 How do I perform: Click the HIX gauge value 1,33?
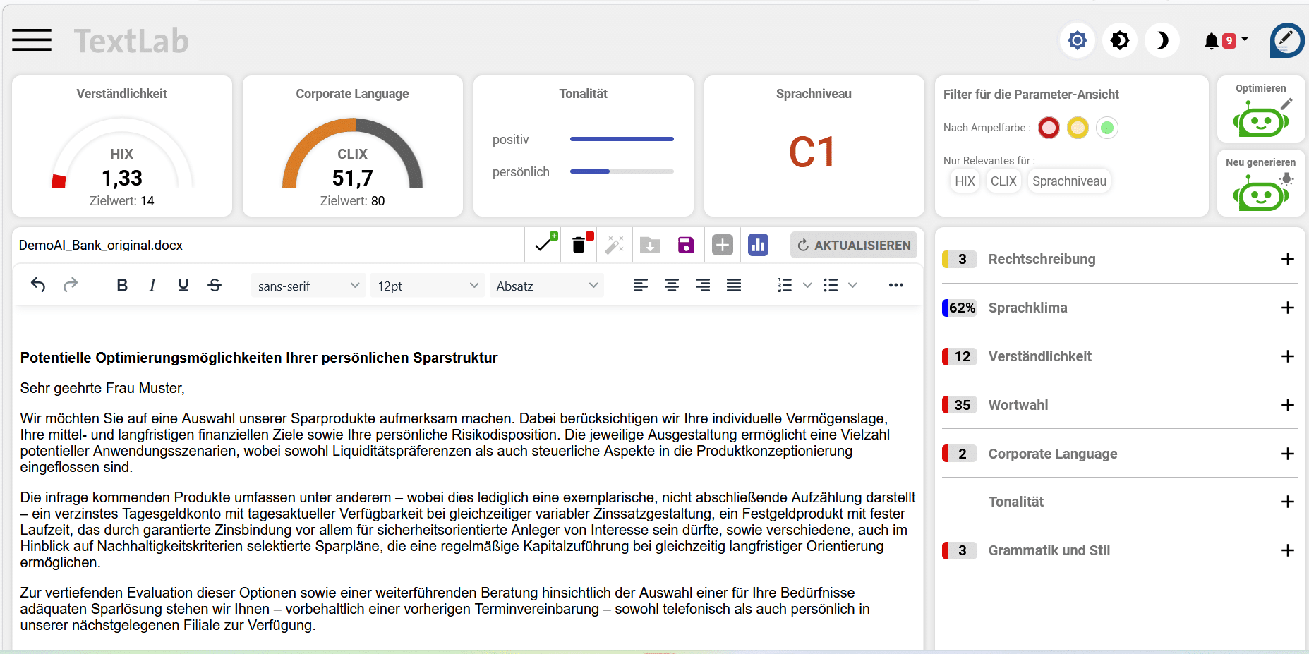click(121, 178)
